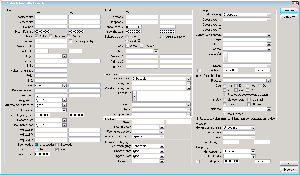The width and height of the screenshot is (300, 175).
Task: Select the Ouder 1 radio button
Action: point(127,37)
